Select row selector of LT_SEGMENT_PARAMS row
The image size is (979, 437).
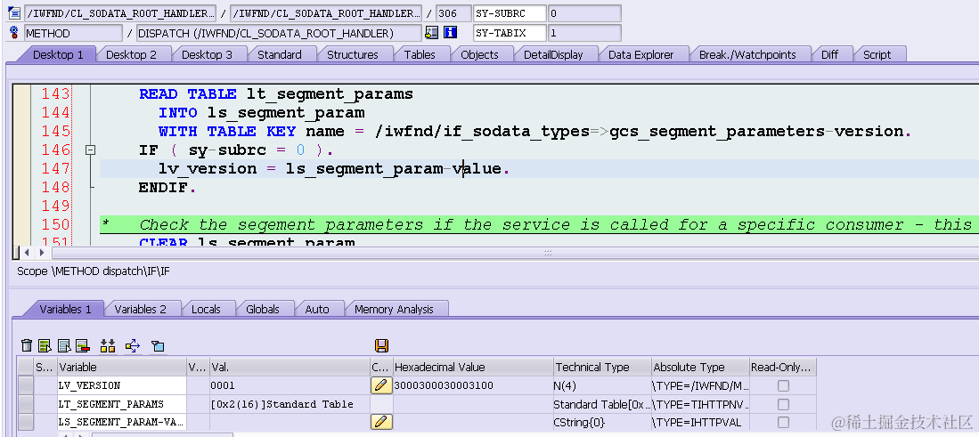point(26,404)
